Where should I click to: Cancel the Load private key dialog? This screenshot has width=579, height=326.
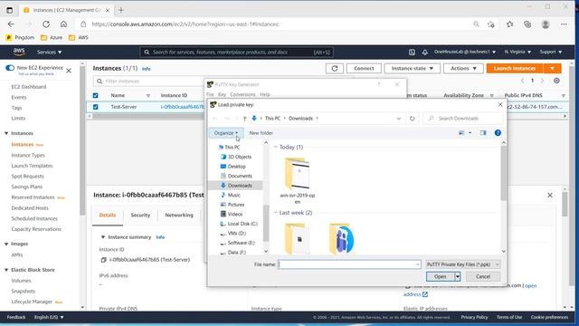pyautogui.click(x=483, y=276)
